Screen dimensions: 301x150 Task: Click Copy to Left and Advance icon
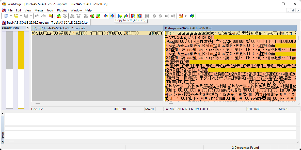(126, 16)
